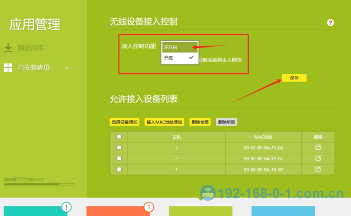
Task: Check the box for host 3 row
Action: pos(119,148)
